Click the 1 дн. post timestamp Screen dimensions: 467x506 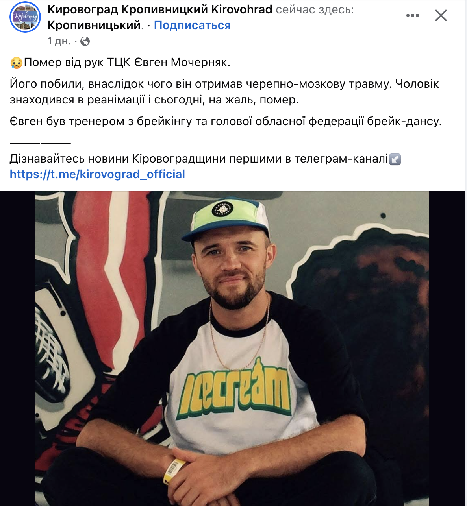tap(59, 41)
